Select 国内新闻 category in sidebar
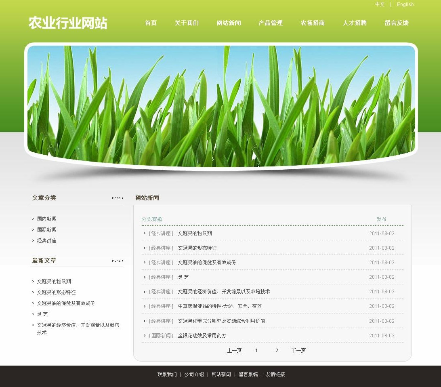Screen dimensions: 441x387 coord(47,219)
